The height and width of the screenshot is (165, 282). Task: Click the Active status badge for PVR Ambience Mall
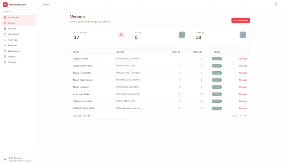[217, 101]
